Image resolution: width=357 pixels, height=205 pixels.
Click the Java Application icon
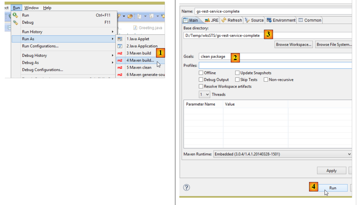[120, 46]
